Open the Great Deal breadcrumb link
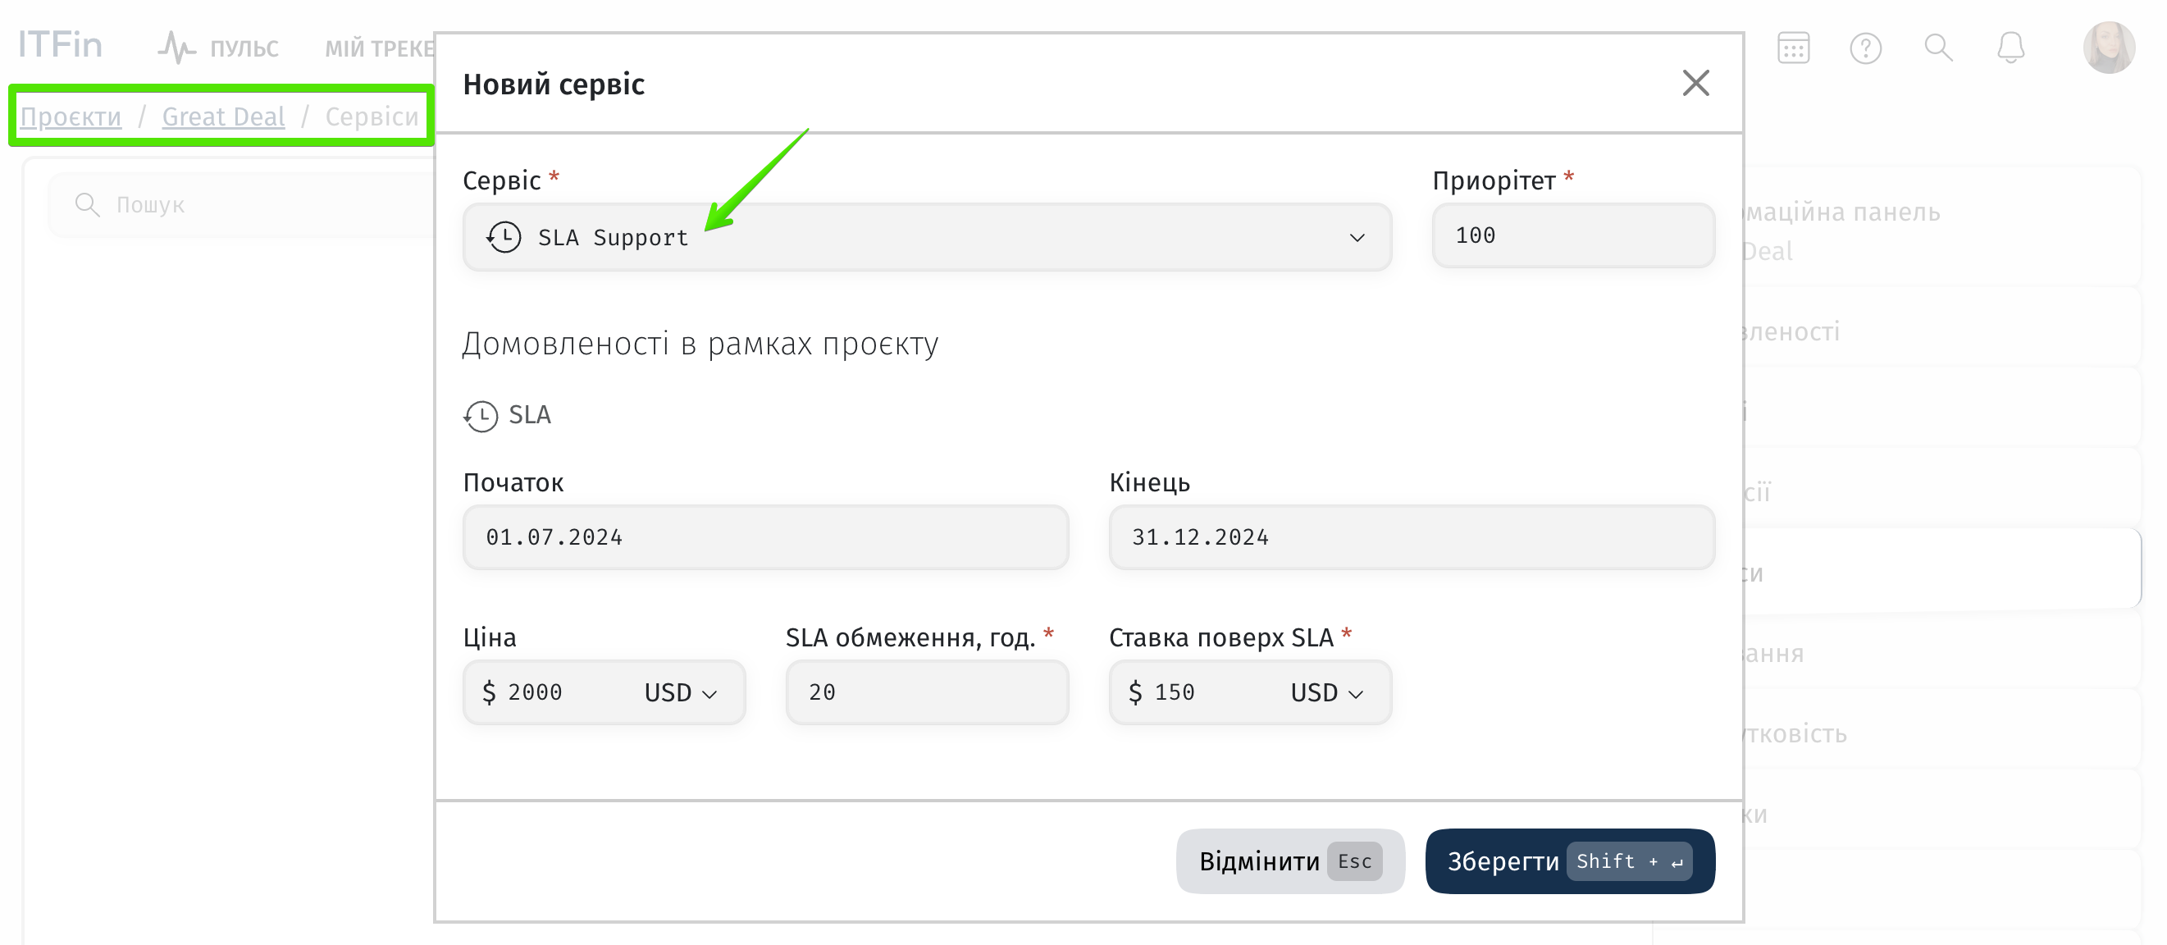 [223, 116]
